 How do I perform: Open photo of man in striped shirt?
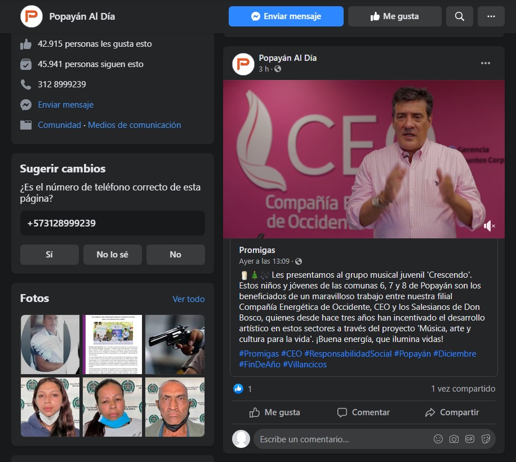tap(50, 344)
